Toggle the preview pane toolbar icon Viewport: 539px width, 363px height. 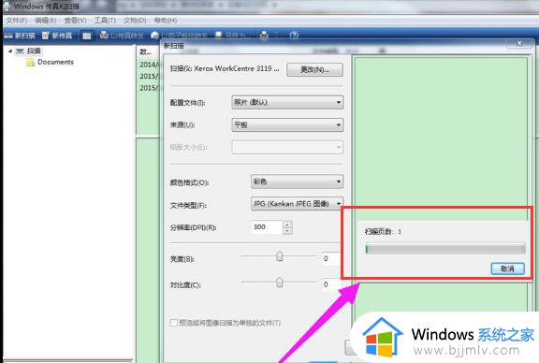87,36
